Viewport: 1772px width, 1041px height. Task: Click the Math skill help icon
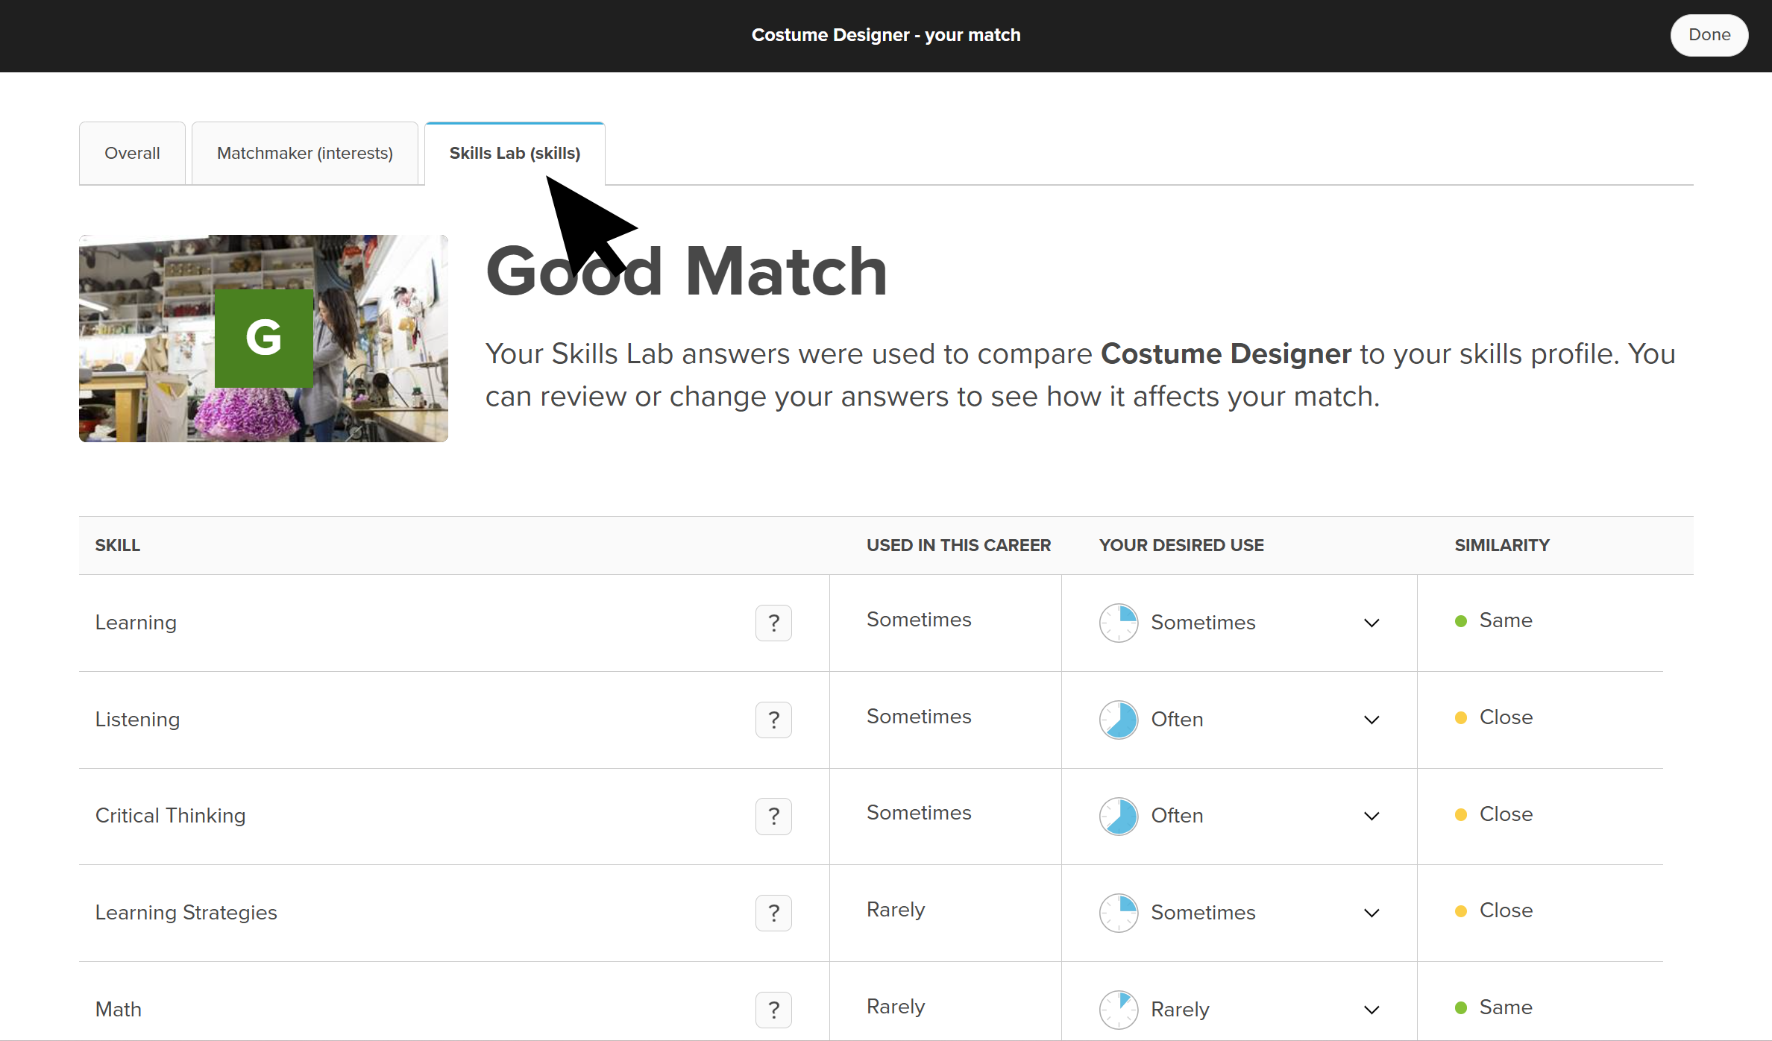click(x=773, y=1010)
